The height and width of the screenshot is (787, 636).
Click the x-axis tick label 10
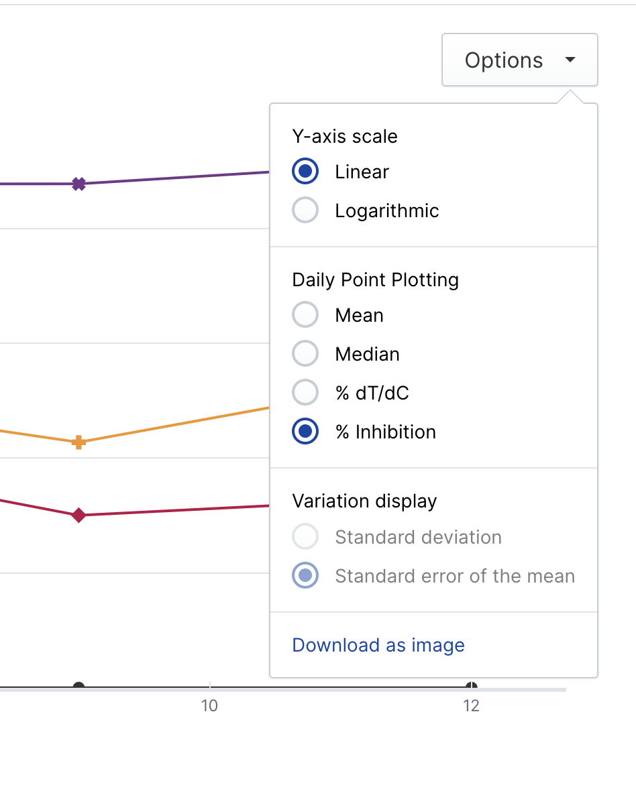coord(210,706)
